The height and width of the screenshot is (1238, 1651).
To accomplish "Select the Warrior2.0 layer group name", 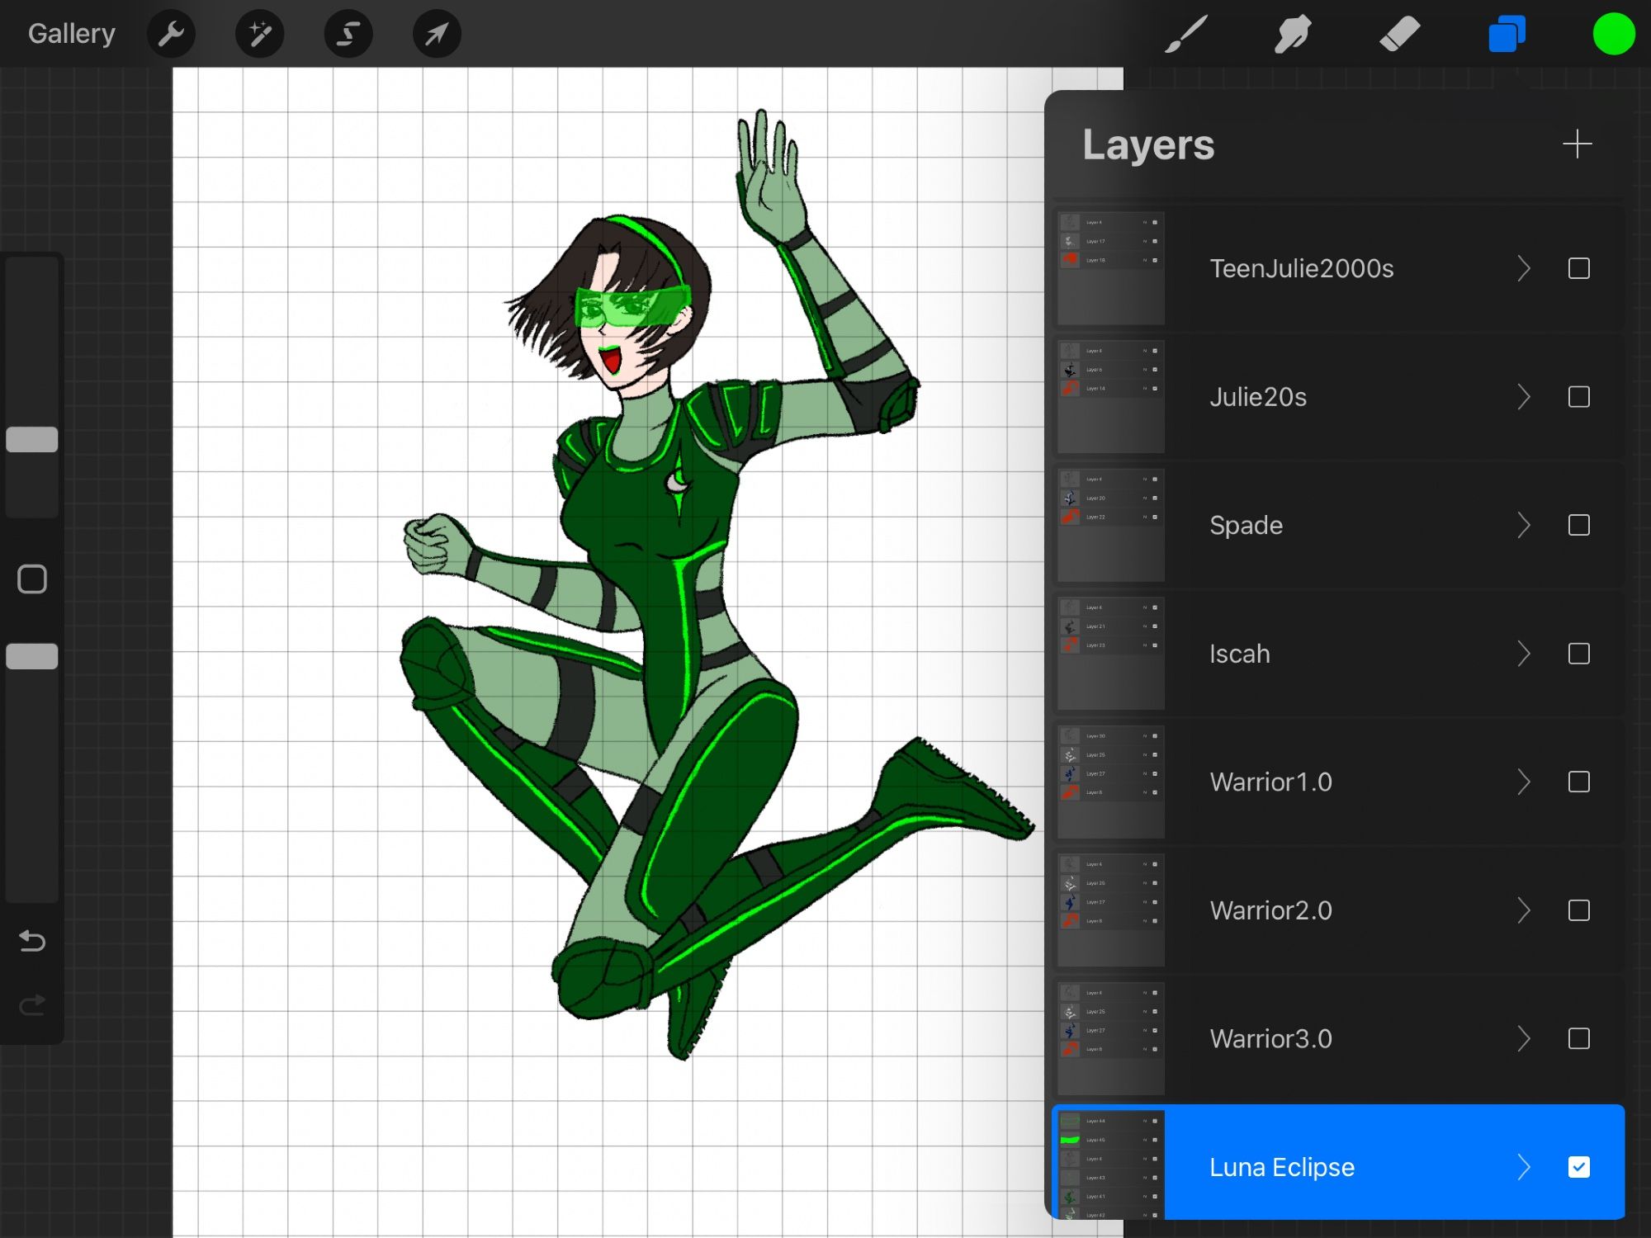I will tap(1270, 910).
